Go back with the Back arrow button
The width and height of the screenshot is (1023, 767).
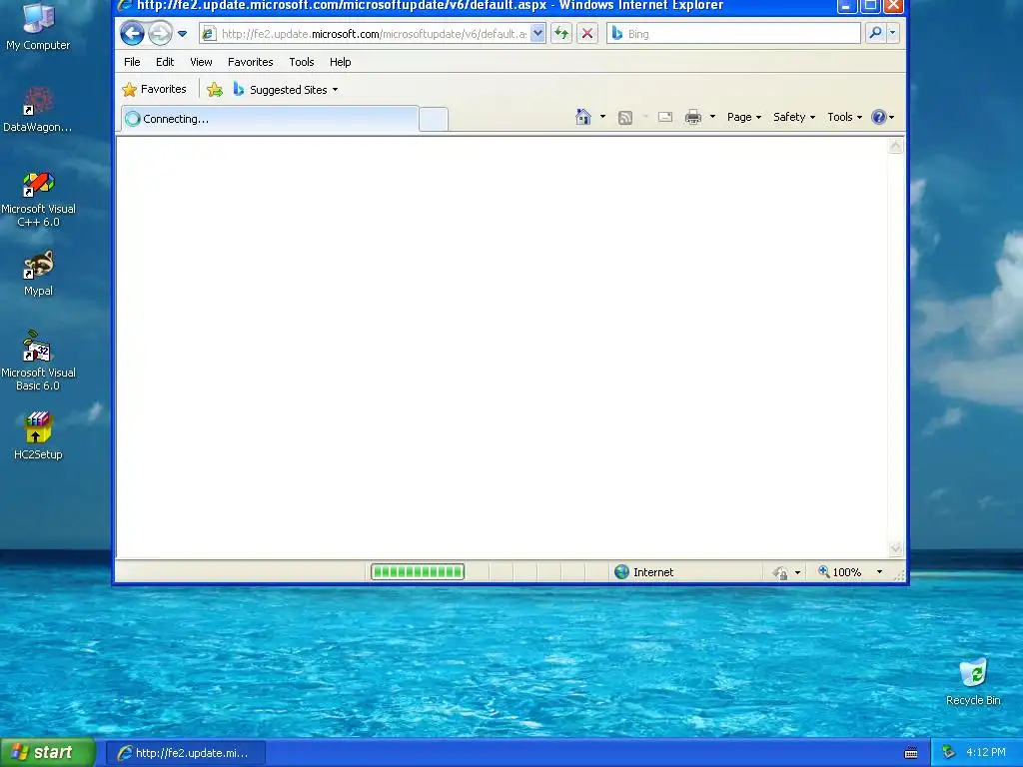point(133,33)
